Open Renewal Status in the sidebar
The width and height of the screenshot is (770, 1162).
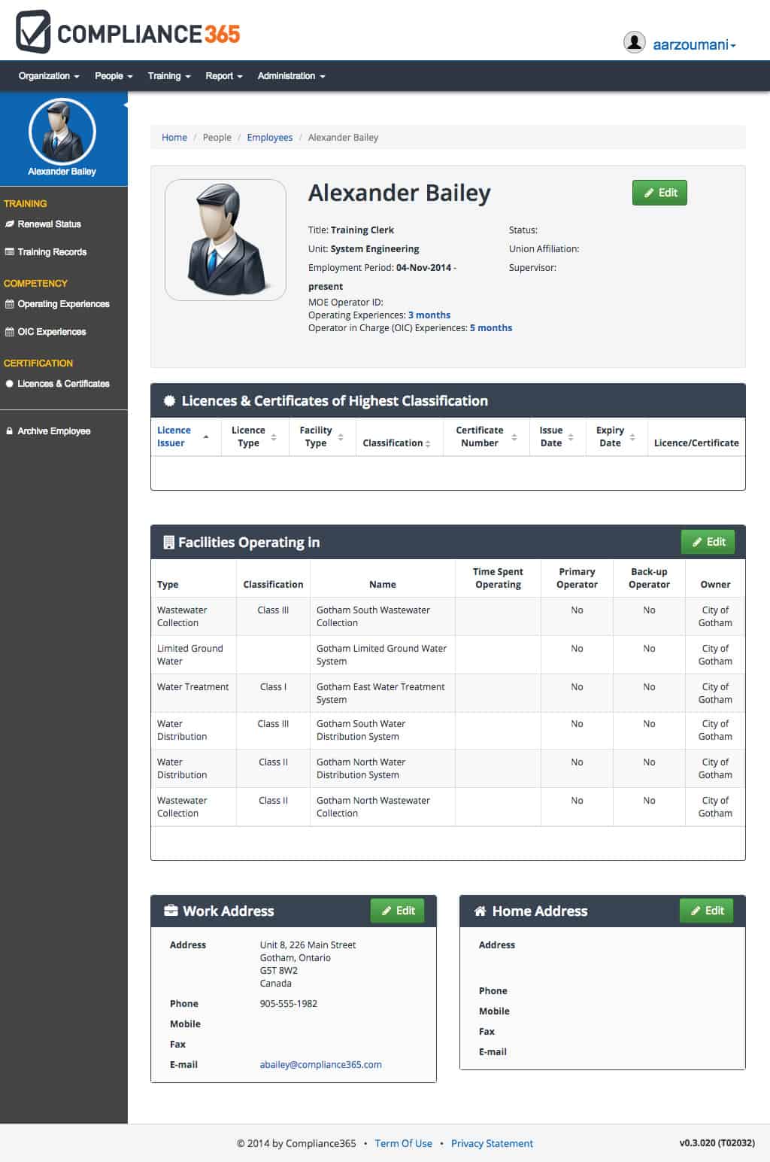tap(49, 224)
